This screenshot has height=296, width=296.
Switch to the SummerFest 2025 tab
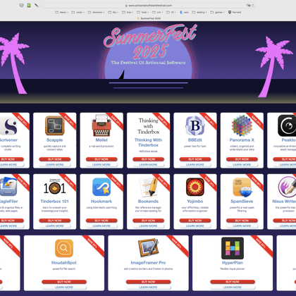149,18
